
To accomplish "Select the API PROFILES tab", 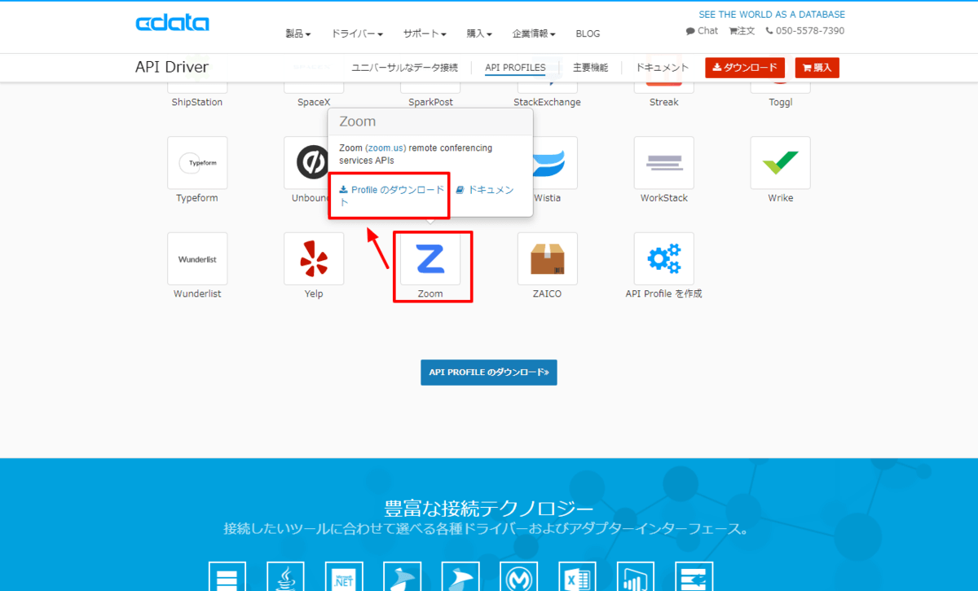I will pyautogui.click(x=515, y=68).
